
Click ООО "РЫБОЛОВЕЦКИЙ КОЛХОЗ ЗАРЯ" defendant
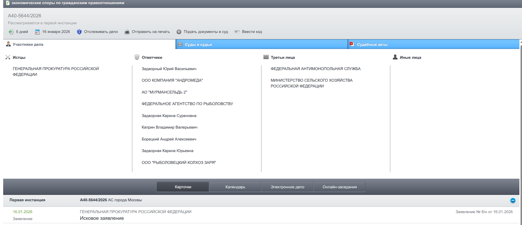[x=179, y=162]
